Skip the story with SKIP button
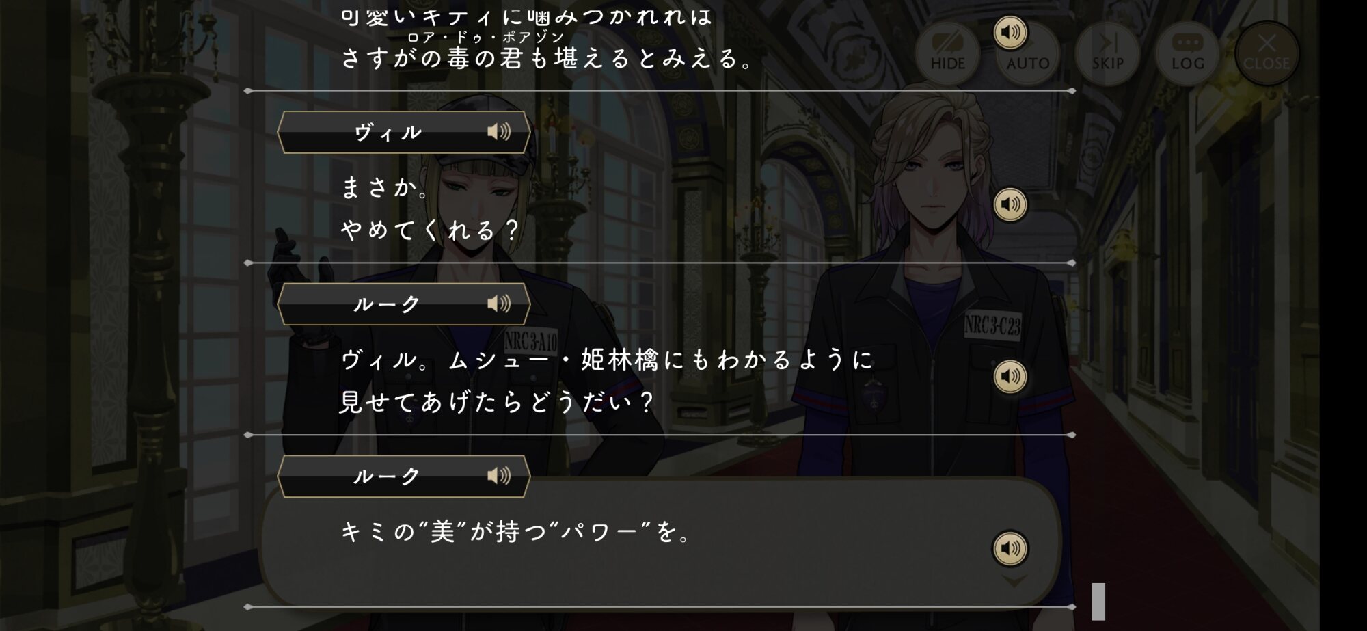 point(1107,53)
